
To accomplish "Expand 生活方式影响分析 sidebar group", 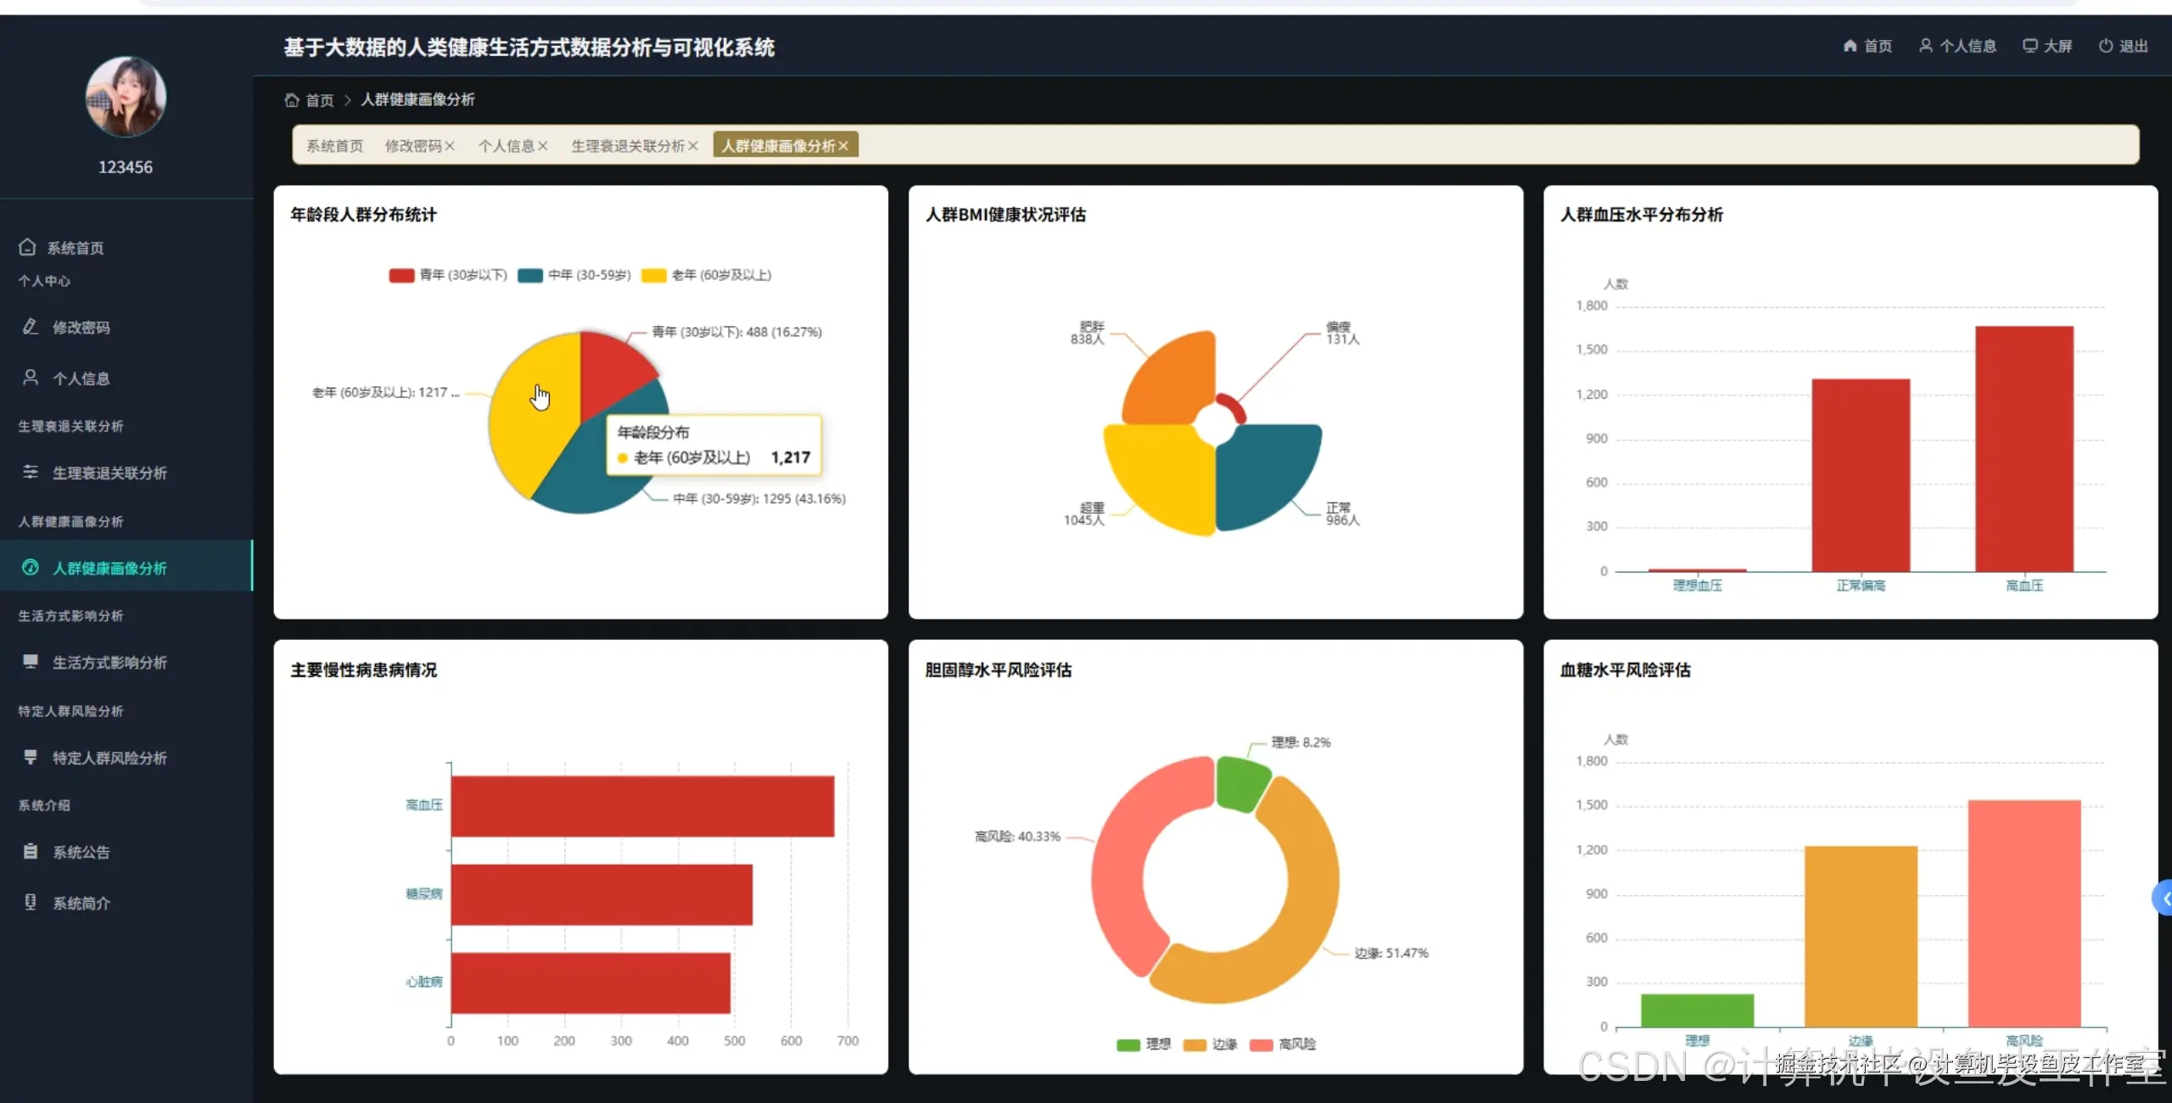I will (70, 616).
